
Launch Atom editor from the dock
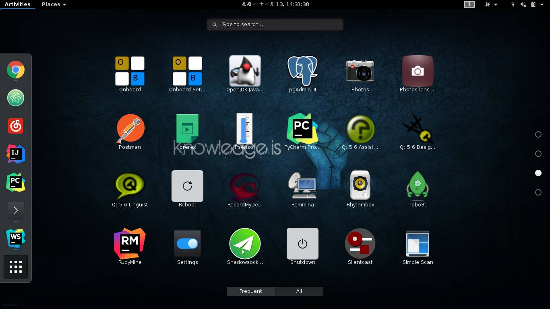(16, 98)
